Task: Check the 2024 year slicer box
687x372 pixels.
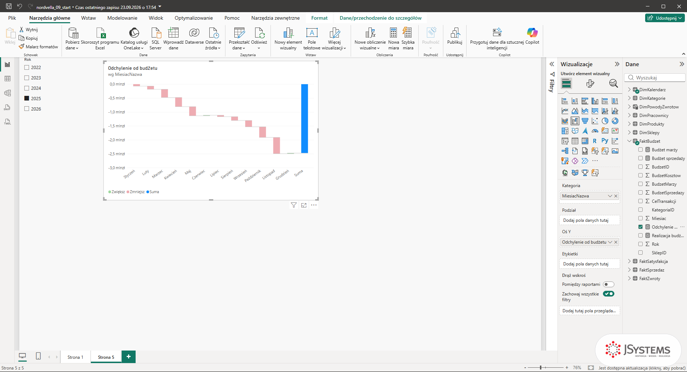Action: (26, 88)
